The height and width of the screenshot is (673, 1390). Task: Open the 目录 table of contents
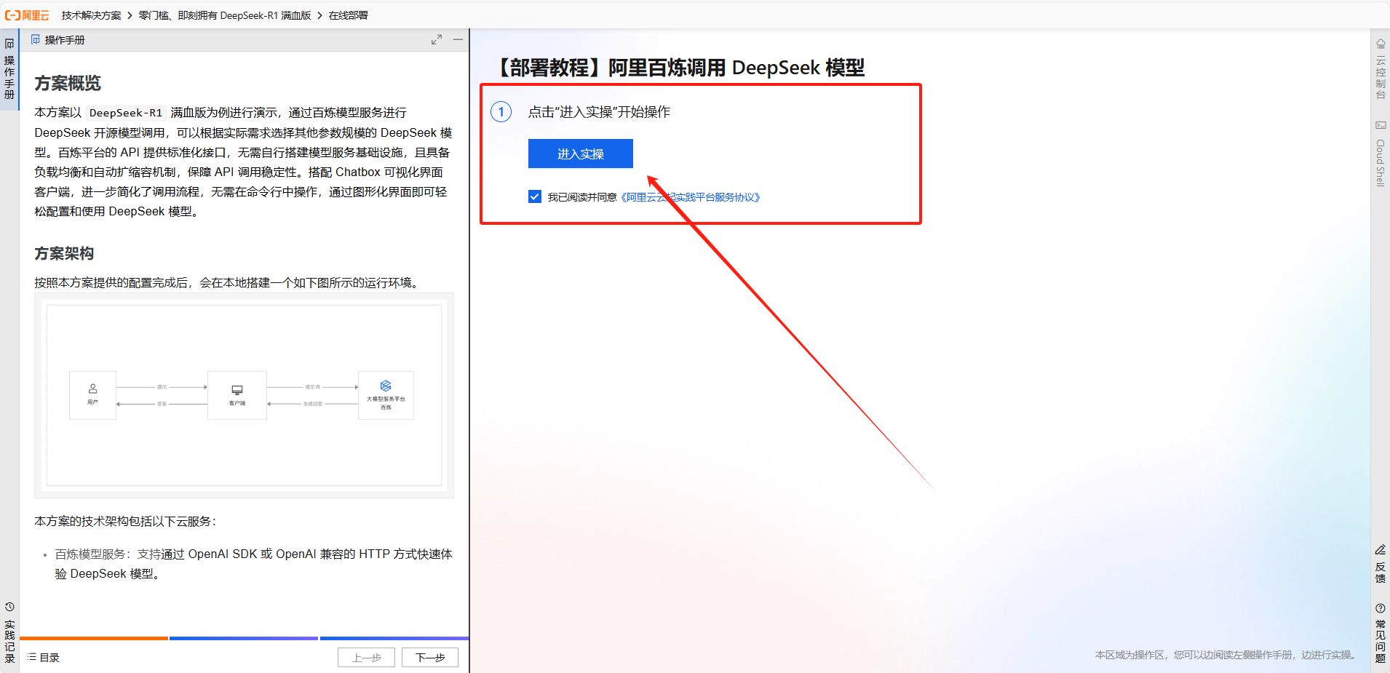pos(44,658)
